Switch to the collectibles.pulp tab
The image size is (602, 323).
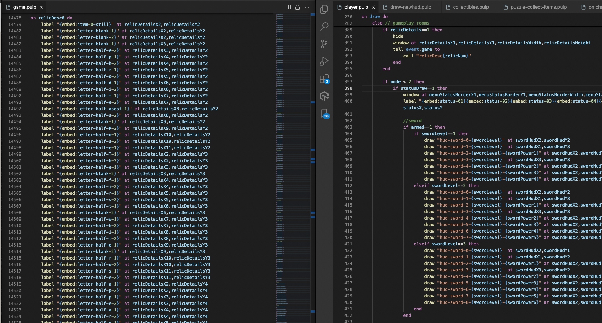(x=471, y=7)
